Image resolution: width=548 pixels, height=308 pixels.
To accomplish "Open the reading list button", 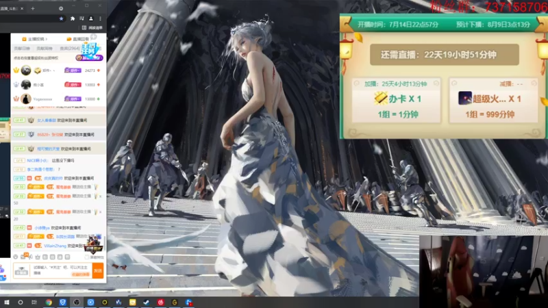I will tap(92, 27).
